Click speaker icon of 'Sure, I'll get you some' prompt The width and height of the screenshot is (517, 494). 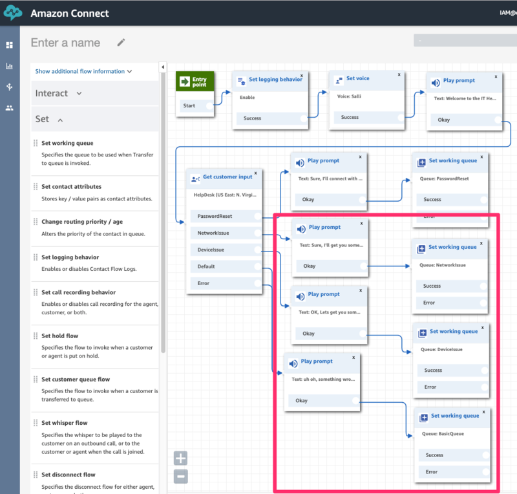pyautogui.click(x=301, y=229)
